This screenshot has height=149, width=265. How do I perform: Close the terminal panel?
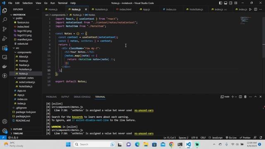(x=260, y=97)
